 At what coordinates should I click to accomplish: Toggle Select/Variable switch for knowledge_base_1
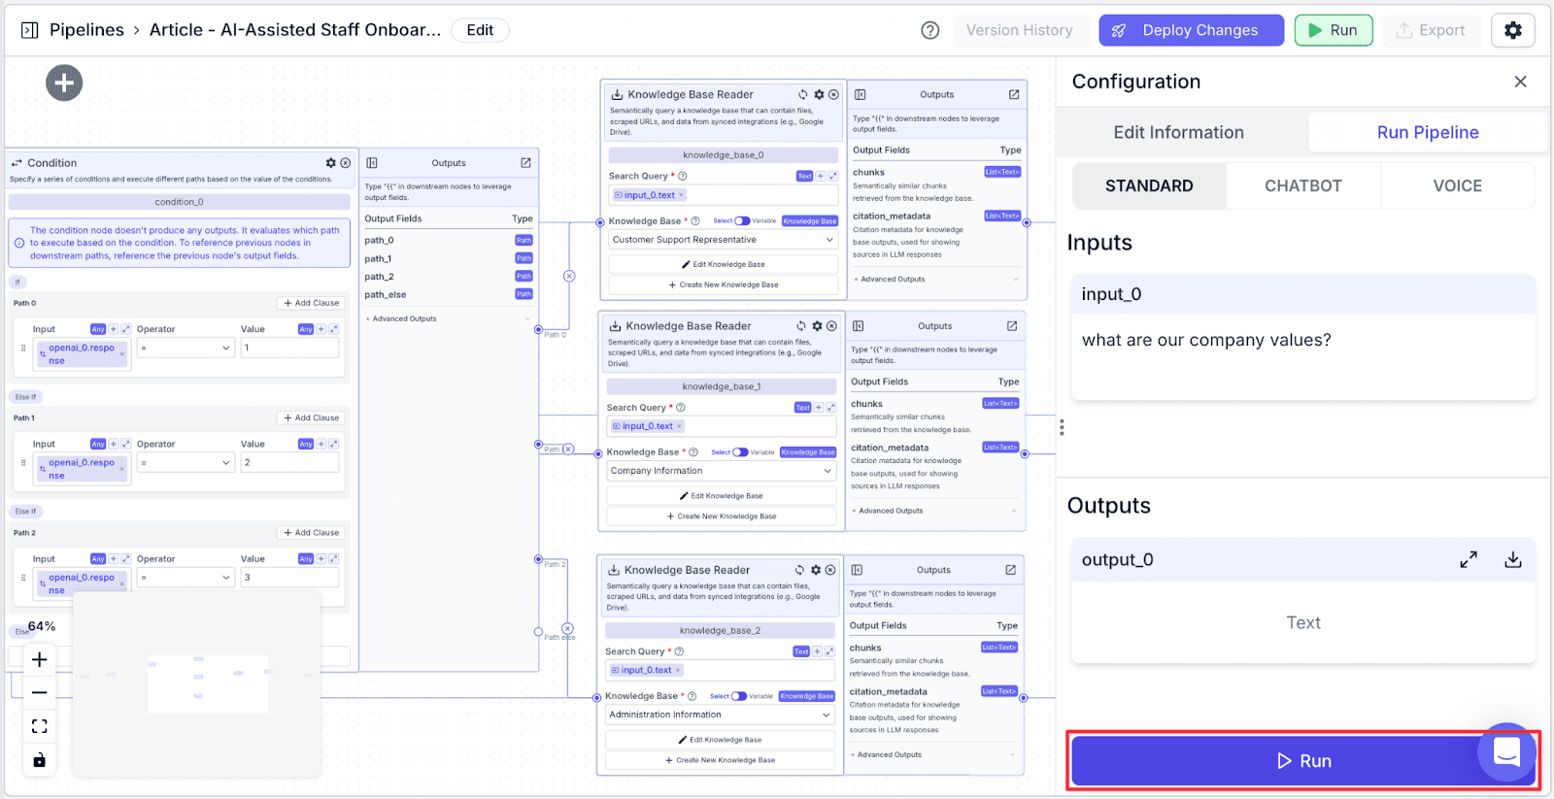(740, 452)
